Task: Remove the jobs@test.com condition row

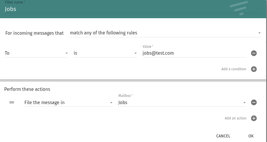Action: [254, 53]
